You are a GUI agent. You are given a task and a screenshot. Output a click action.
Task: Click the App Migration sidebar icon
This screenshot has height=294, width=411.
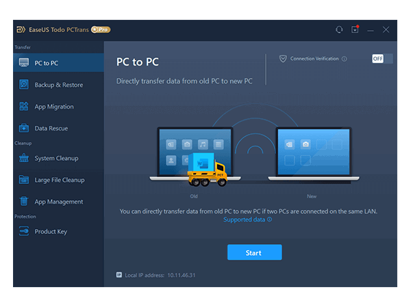tap(24, 106)
